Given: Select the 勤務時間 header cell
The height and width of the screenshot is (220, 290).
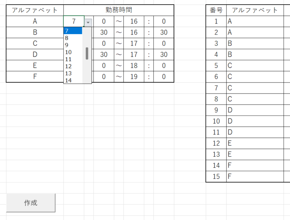Looking at the screenshot, I should coord(119,10).
